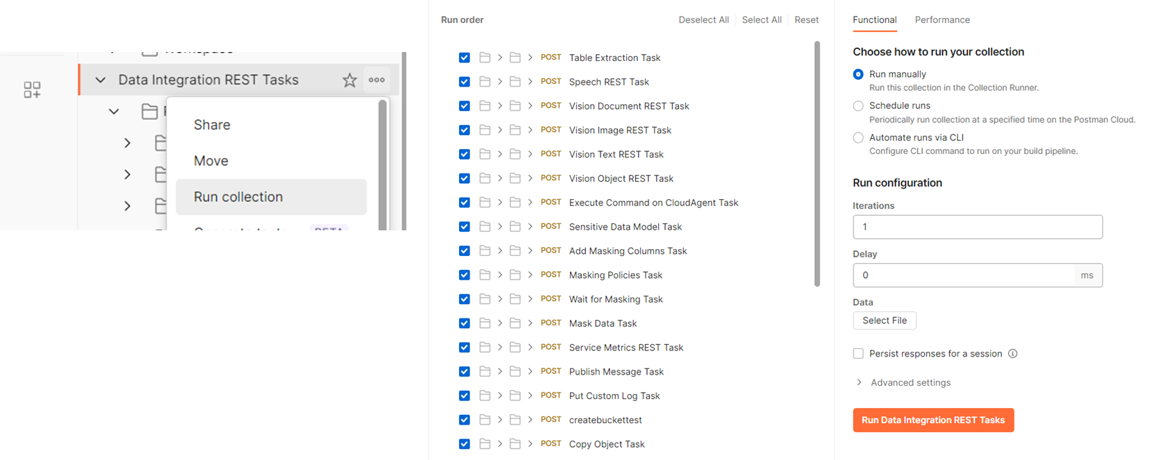Viewport: 1167px width, 460px height.
Task: Switch to the Functional tab
Action: [874, 20]
